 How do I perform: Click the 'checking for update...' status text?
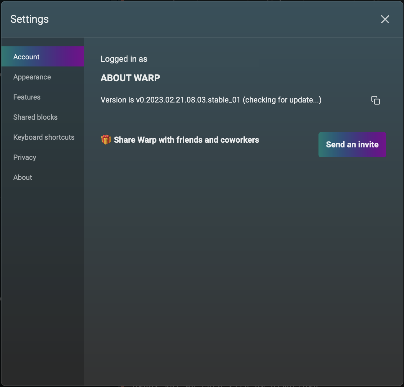[282, 100]
